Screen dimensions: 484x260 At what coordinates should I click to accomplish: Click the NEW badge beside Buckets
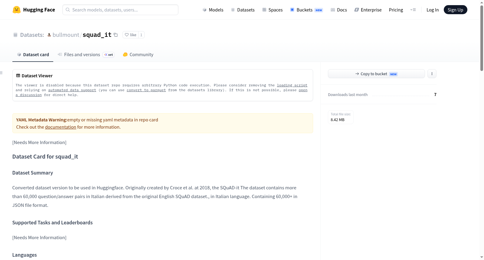pyautogui.click(x=319, y=10)
